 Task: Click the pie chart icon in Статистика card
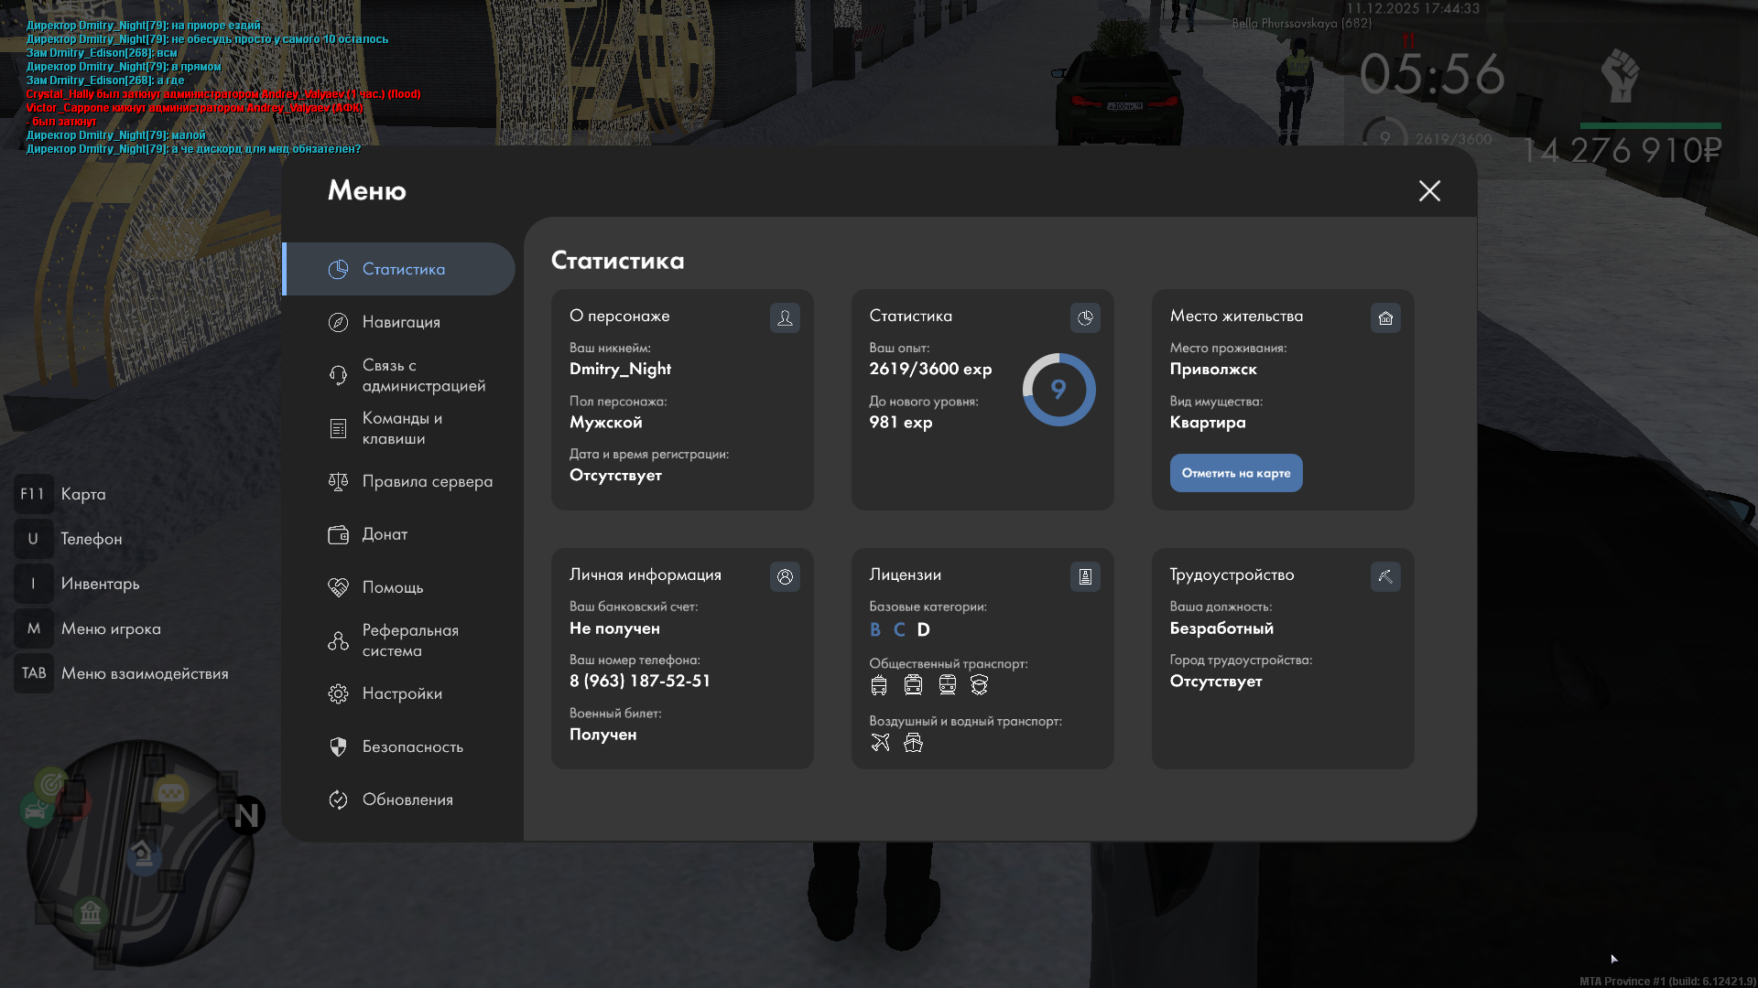pos(1085,317)
